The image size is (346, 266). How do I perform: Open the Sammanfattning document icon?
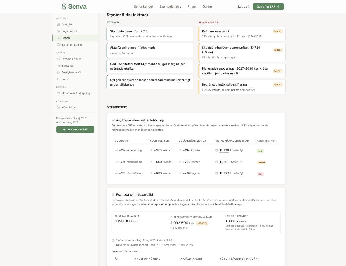(x=58, y=45)
